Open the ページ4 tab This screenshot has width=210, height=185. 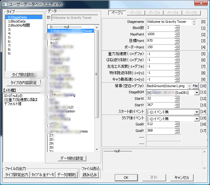click(173, 13)
